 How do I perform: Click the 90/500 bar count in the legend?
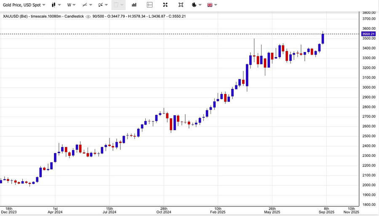(x=98, y=16)
